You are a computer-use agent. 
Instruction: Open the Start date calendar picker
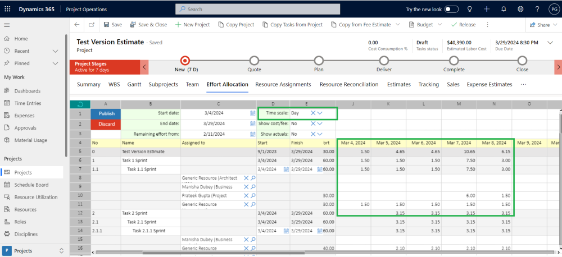pyautogui.click(x=253, y=113)
